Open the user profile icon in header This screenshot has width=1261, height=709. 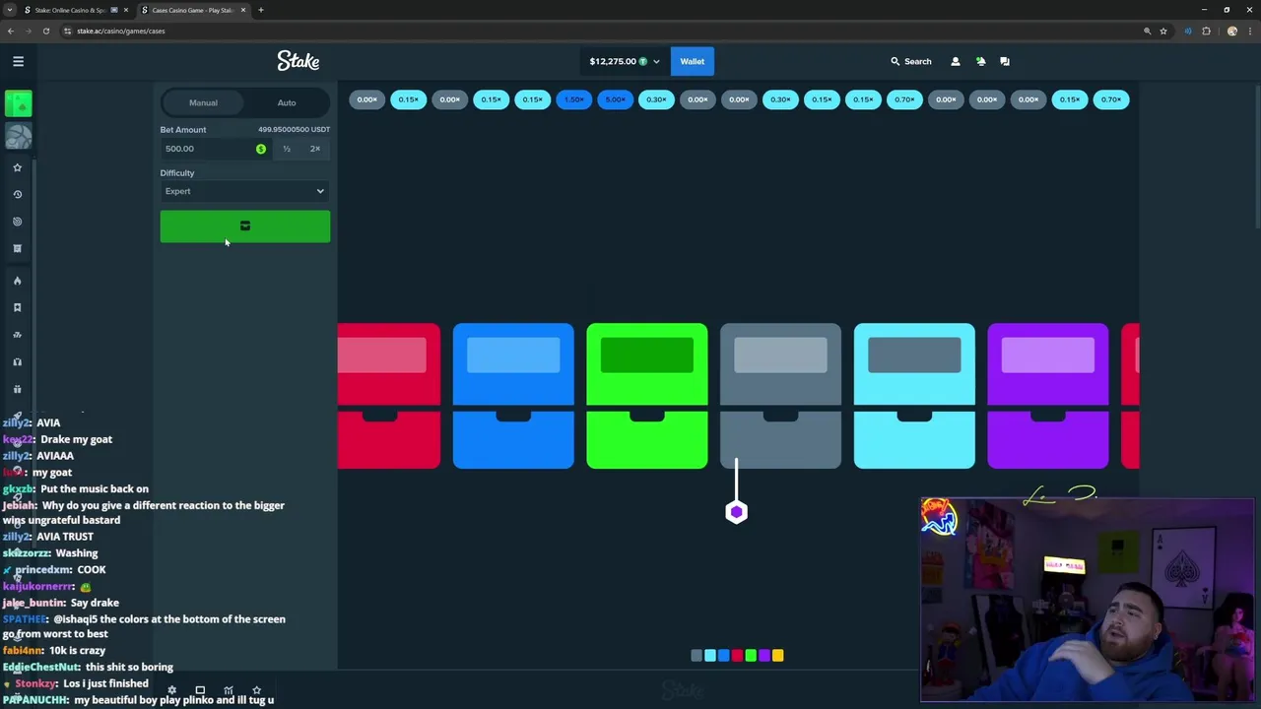pos(955,61)
